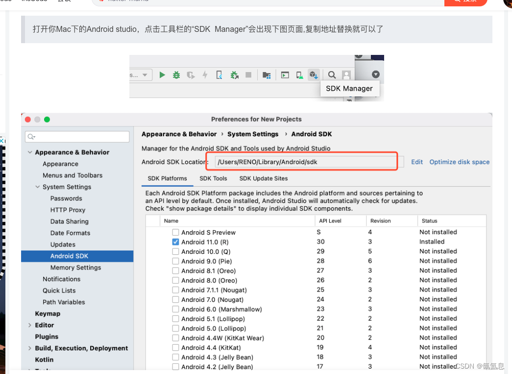Screen dimensions: 512x374
Task: Start the Debug bug icon
Action: (176, 75)
